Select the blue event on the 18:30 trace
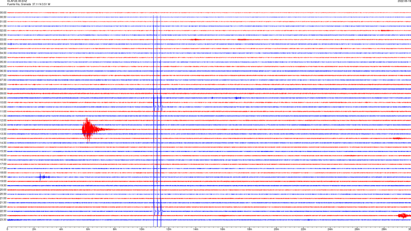411x231 pixels. [44, 177]
